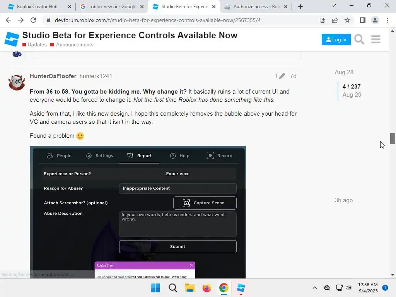The height and width of the screenshot is (297, 396).
Task: Click the network tray icon
Action: [x=339, y=288]
